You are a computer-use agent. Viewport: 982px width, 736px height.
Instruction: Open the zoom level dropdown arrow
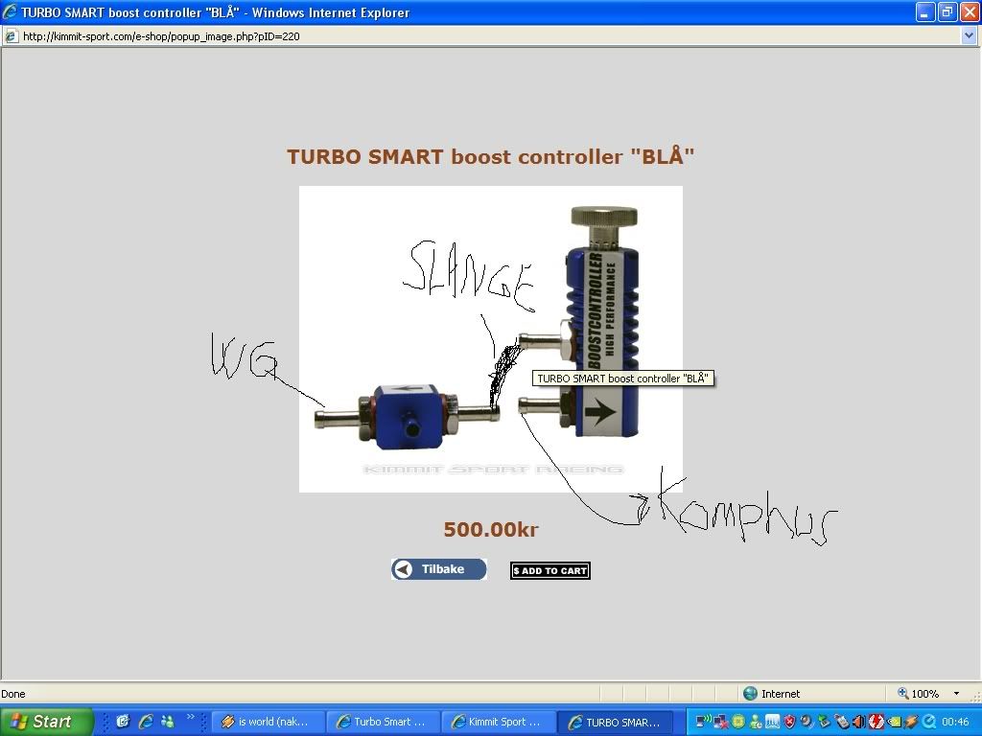tap(956, 694)
